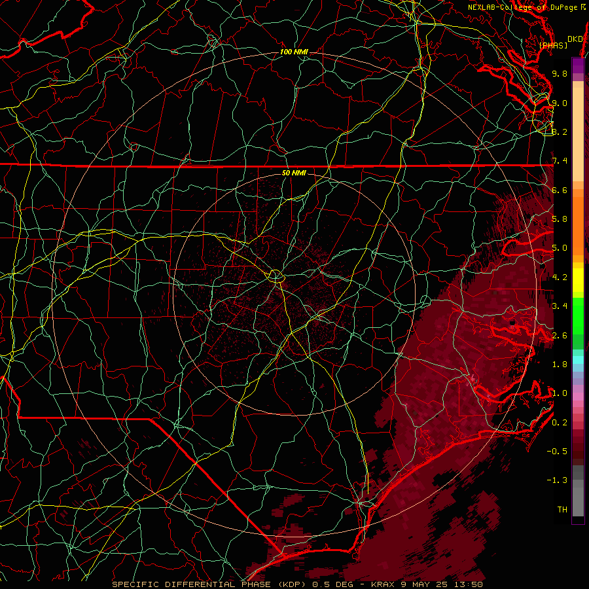The image size is (589, 589).
Task: Click the 5.8 legend value
Action: coord(560,219)
